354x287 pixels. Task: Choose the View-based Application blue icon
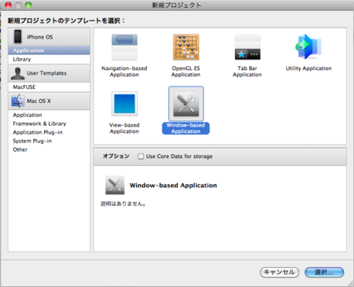(x=124, y=104)
